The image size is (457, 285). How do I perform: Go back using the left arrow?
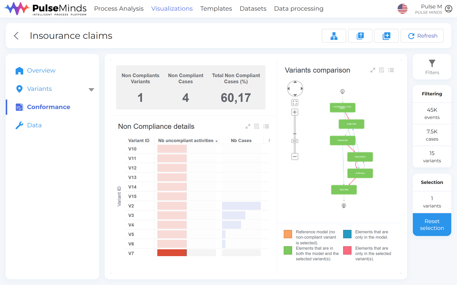[x=16, y=36]
